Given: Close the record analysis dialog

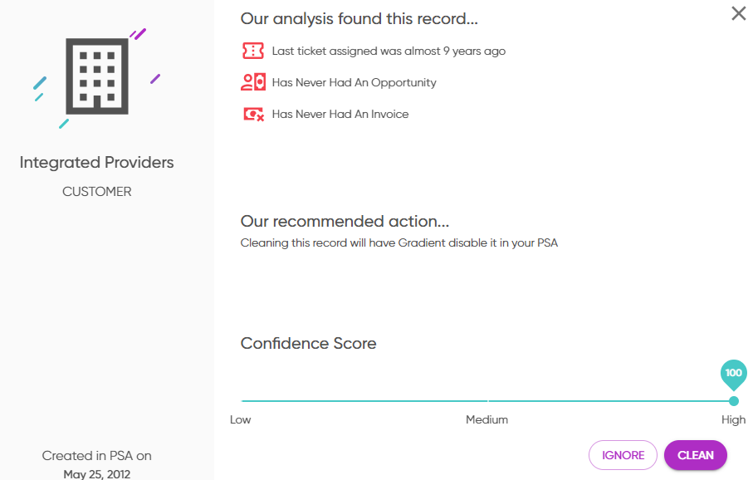Looking at the screenshot, I should click(x=739, y=13).
